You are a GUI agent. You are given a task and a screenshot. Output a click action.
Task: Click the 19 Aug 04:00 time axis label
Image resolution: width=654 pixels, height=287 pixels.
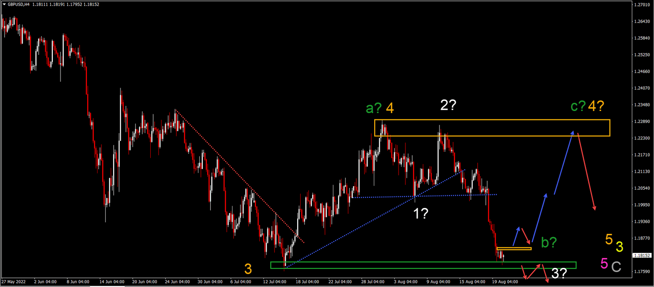point(506,281)
